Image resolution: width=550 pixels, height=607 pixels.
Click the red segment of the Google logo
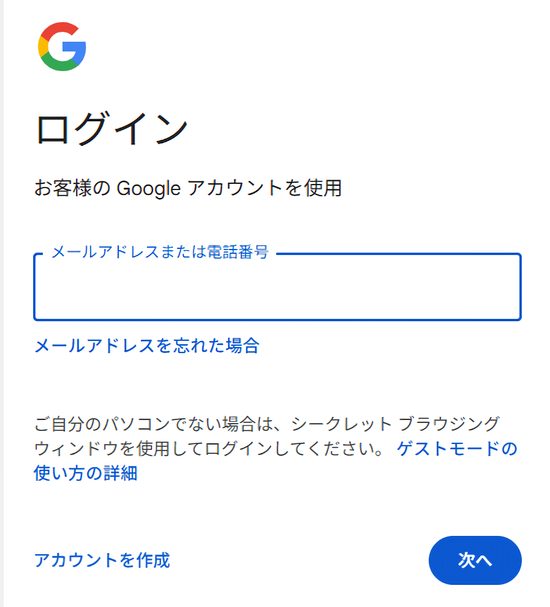coord(60,29)
